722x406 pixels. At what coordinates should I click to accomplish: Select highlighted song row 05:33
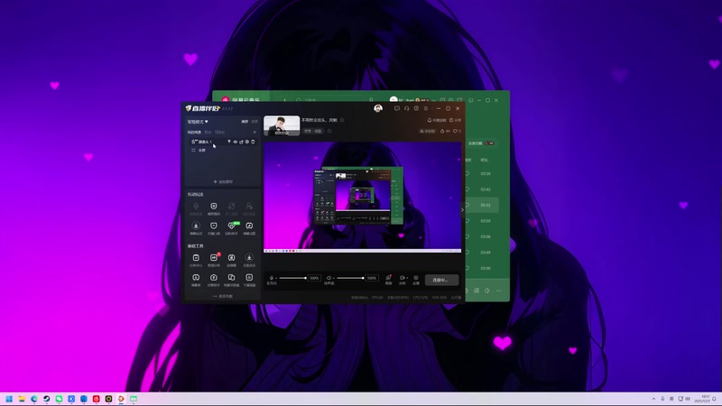[482, 206]
